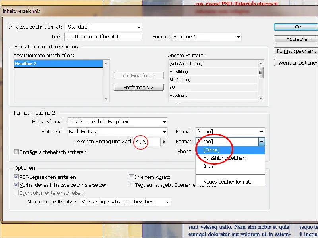Click scroll-up arrow of Absatzformate einschließen list
The height and width of the screenshot is (238, 318).
coord(106,63)
